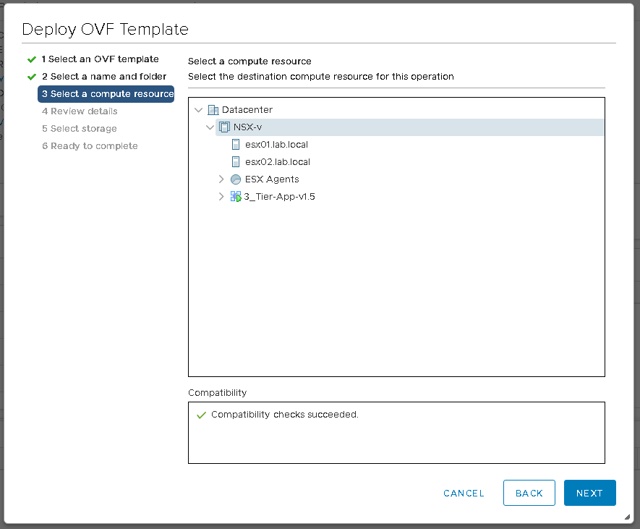The image size is (640, 529).
Task: Select esx02.lab.local host label
Action: [x=278, y=162]
